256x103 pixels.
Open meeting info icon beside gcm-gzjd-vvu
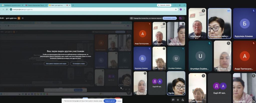23,18
